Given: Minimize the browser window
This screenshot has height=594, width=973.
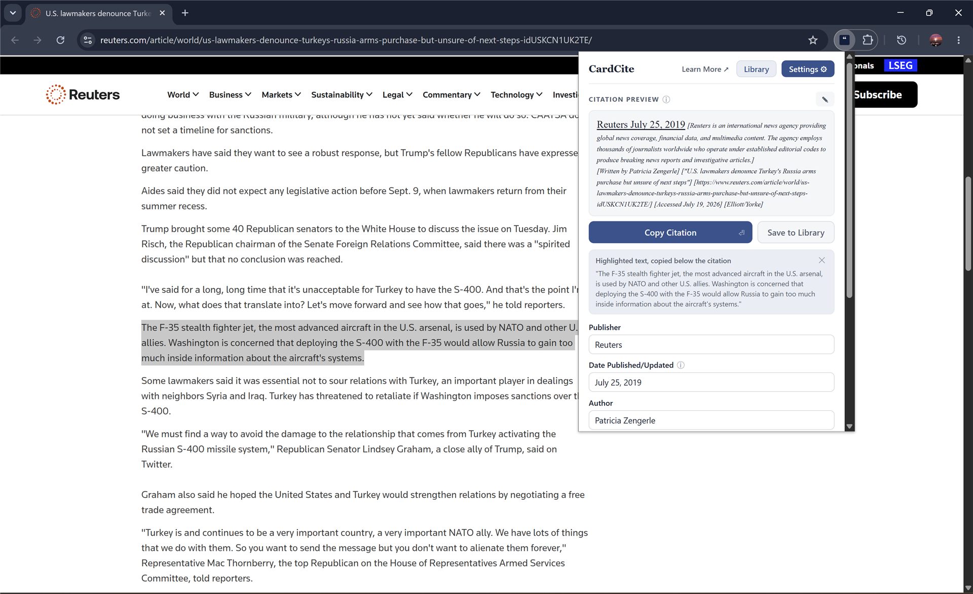Looking at the screenshot, I should coord(901,13).
